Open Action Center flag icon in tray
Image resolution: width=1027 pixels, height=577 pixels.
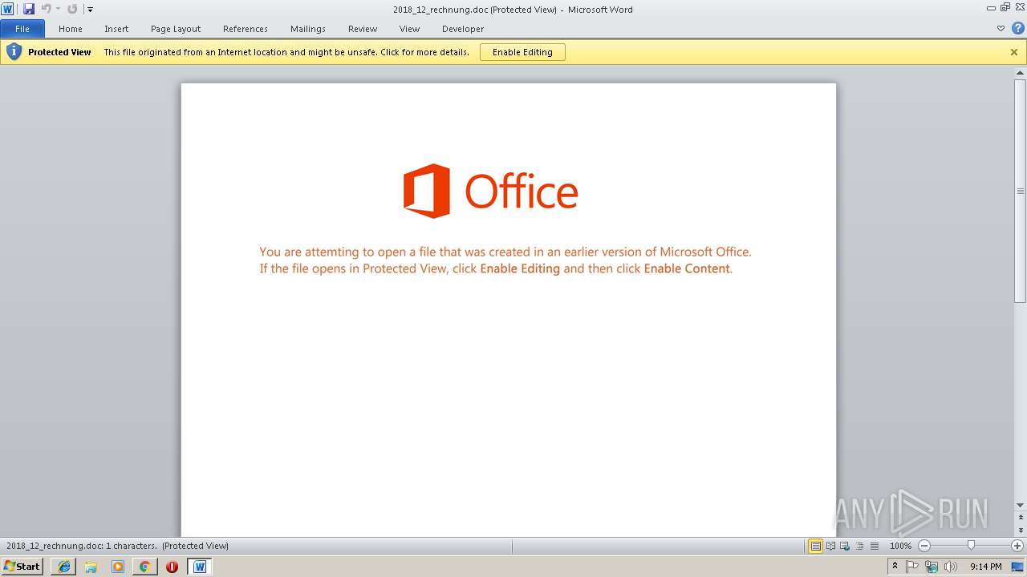pyautogui.click(x=912, y=567)
